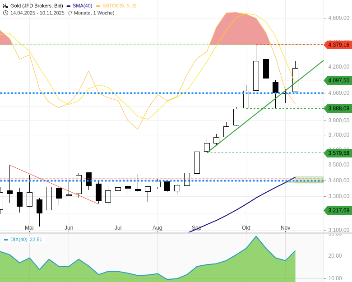Click the green 3.217,69 price tag
Image resolution: width=352 pixels, height=282 pixels.
click(338, 210)
